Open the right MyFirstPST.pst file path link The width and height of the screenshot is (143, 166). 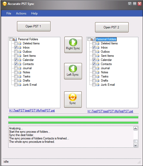point(110,111)
